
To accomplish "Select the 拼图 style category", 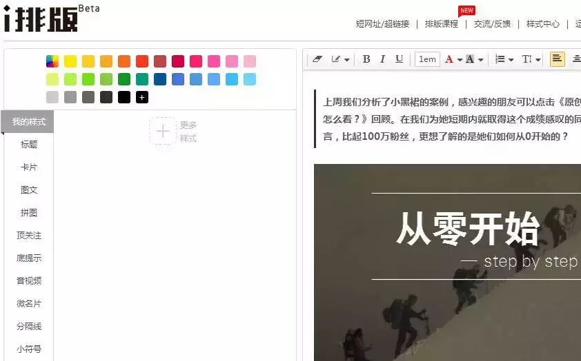I will [29, 213].
